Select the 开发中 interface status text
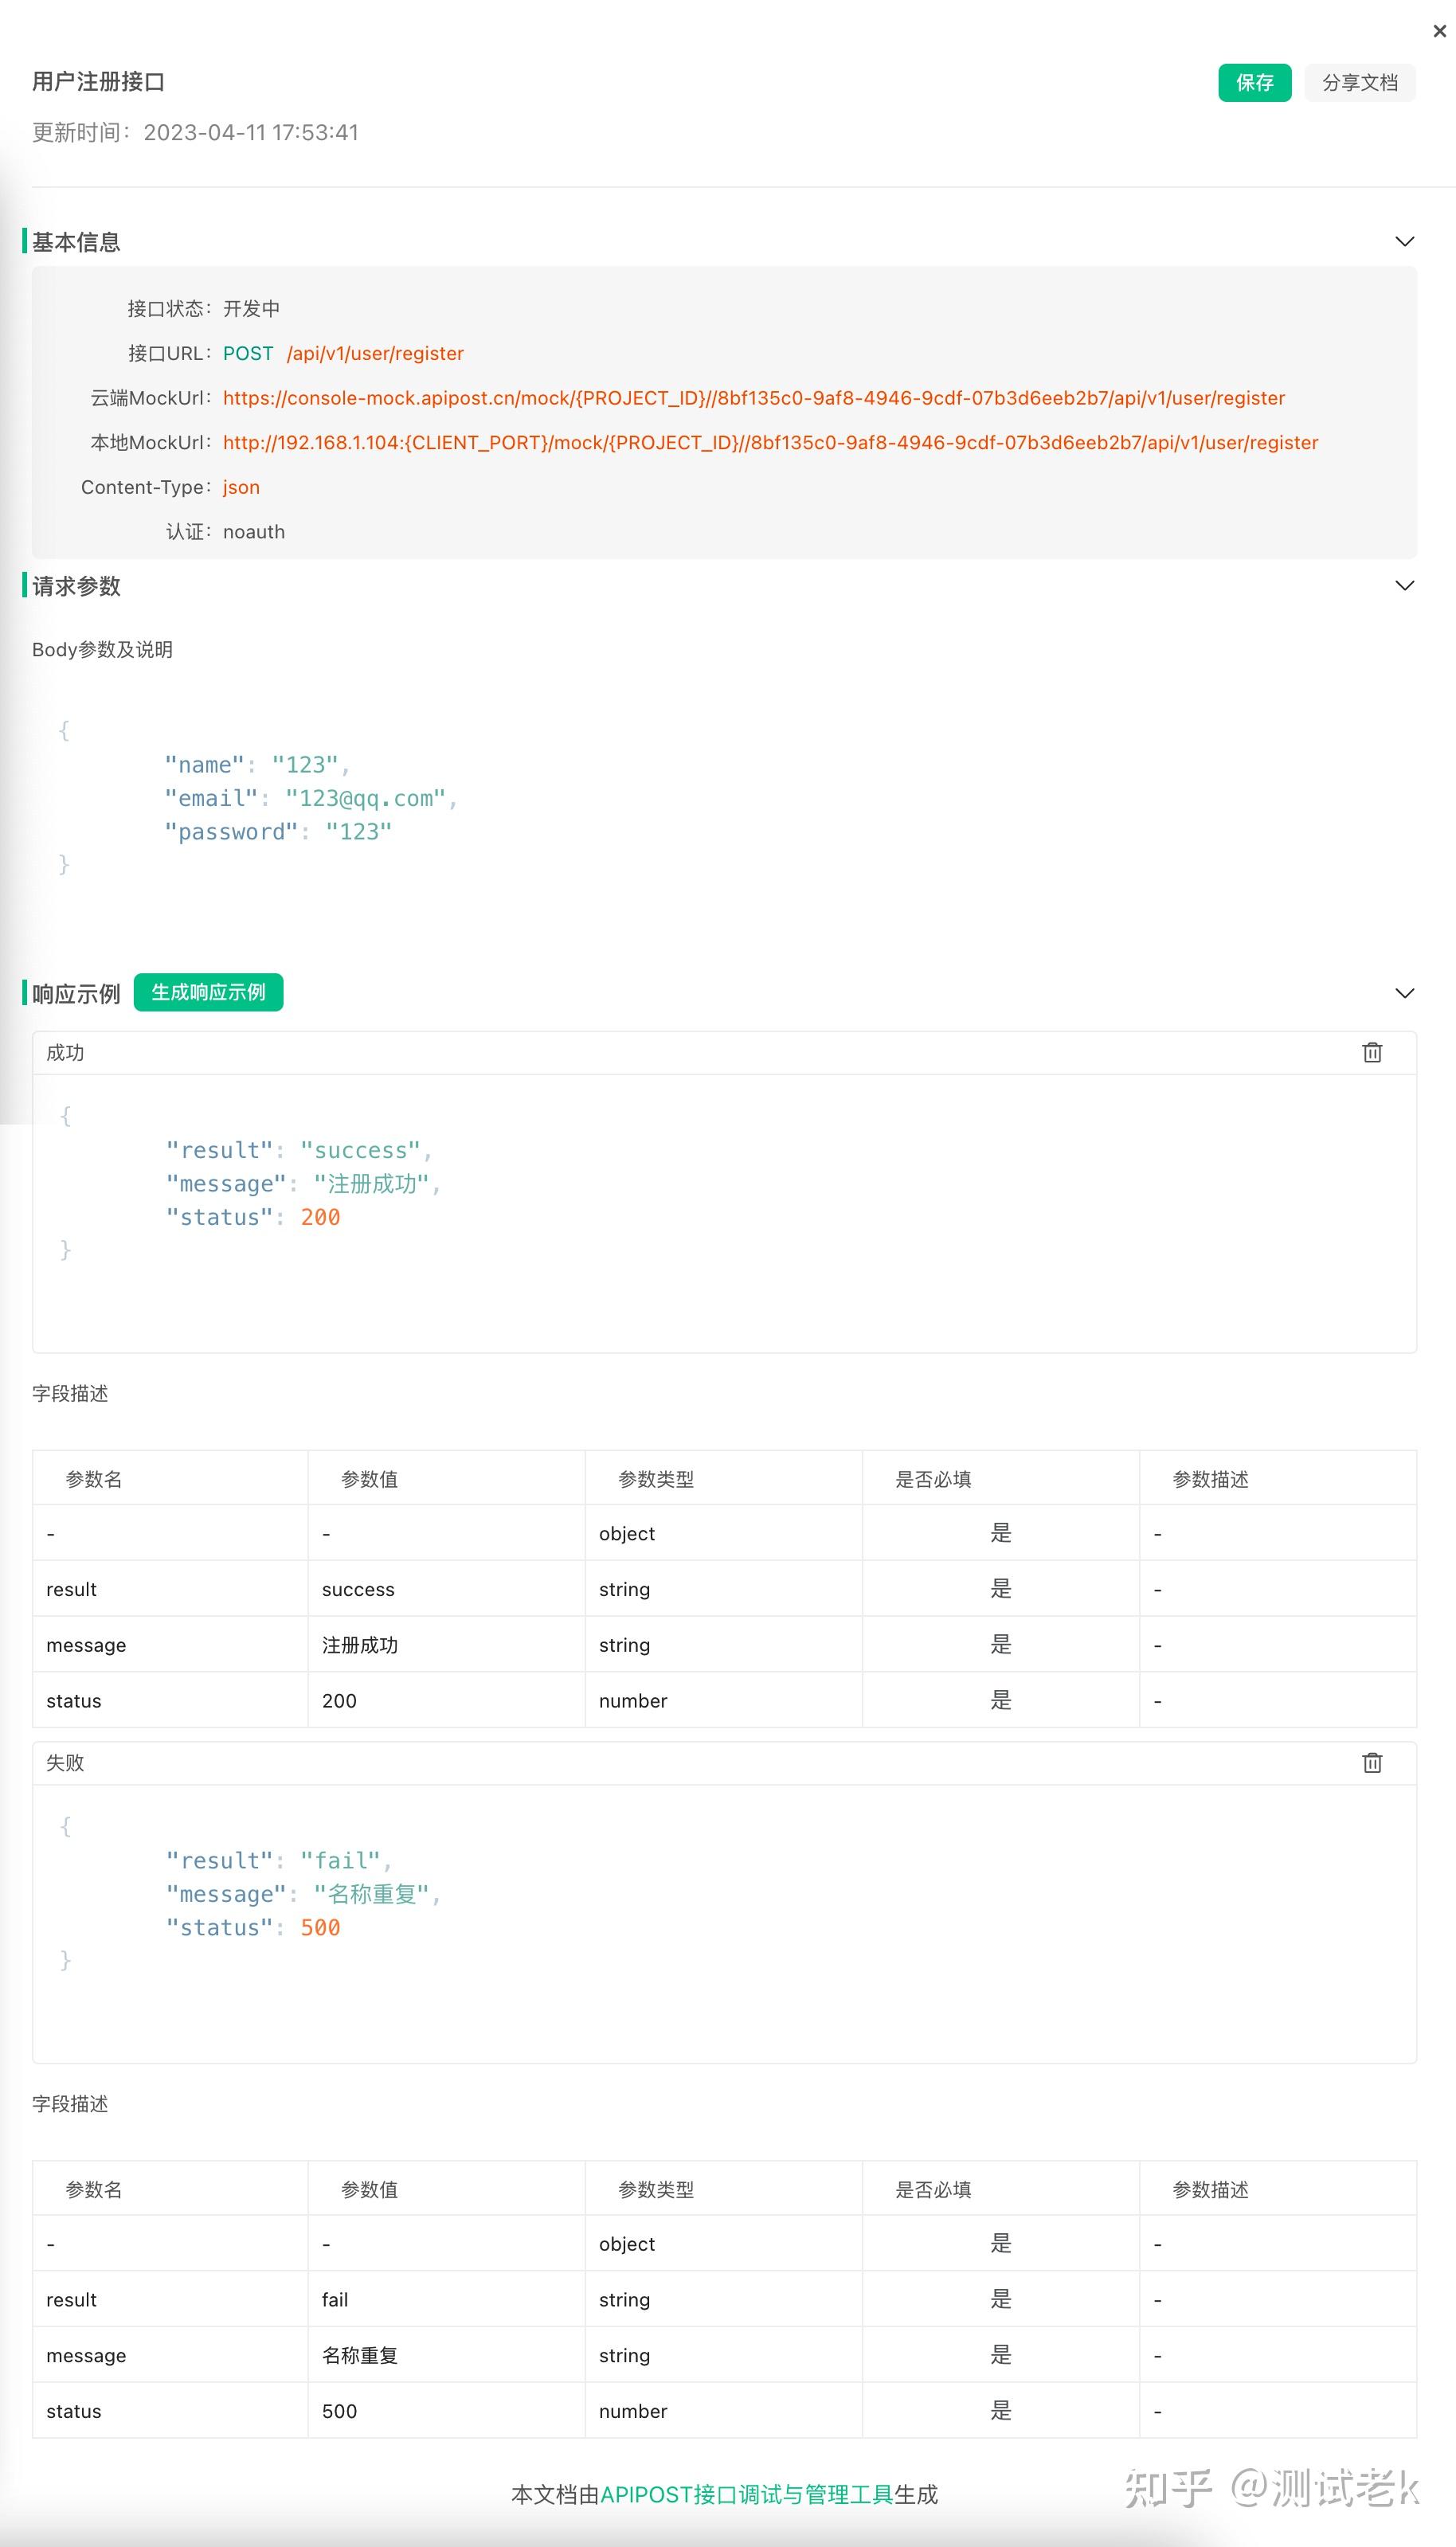 (250, 308)
